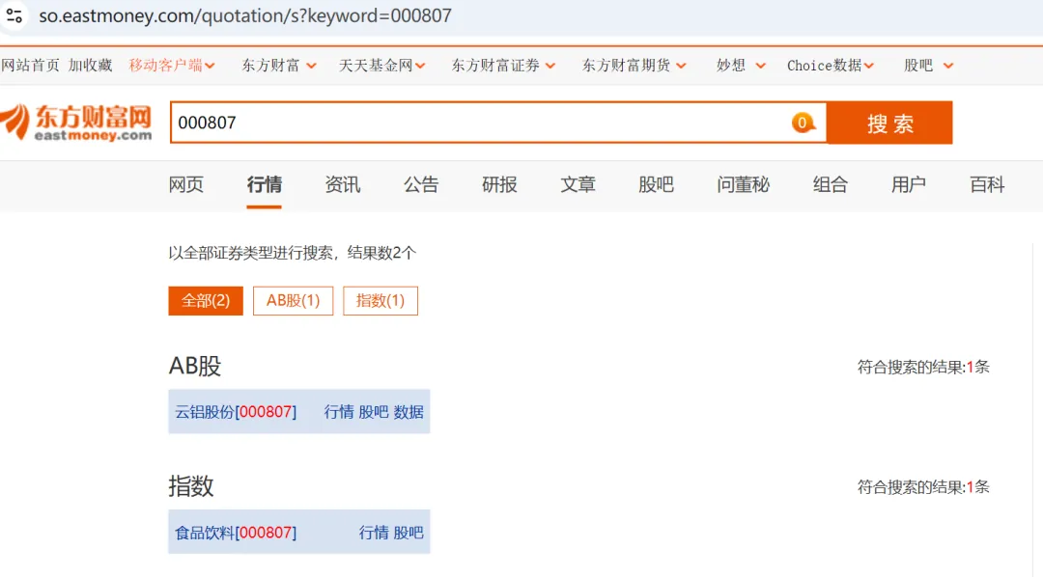Click 符合搜索的结果:1条 beside 指数
This screenshot has height=577, width=1043.
click(923, 487)
